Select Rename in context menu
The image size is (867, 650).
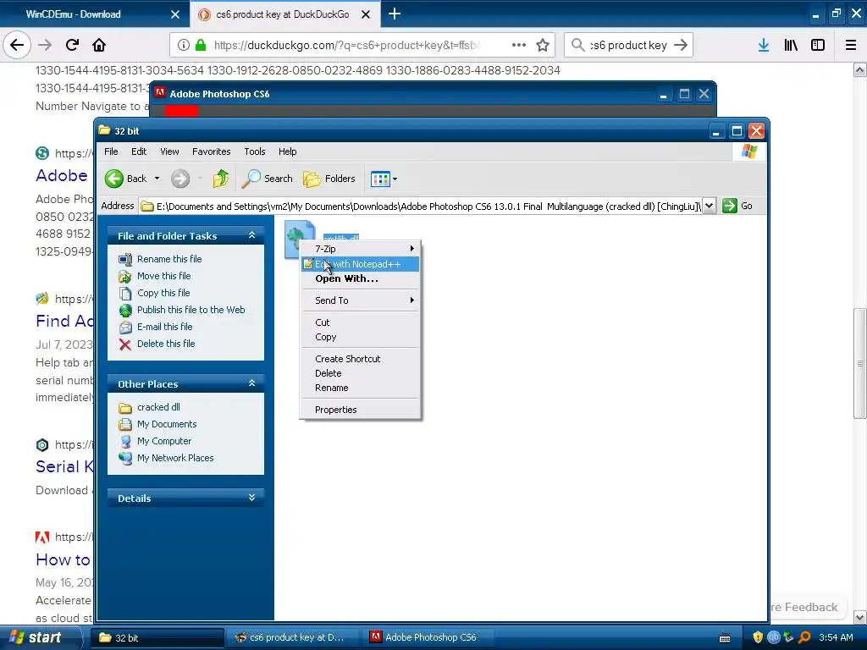tap(361, 388)
